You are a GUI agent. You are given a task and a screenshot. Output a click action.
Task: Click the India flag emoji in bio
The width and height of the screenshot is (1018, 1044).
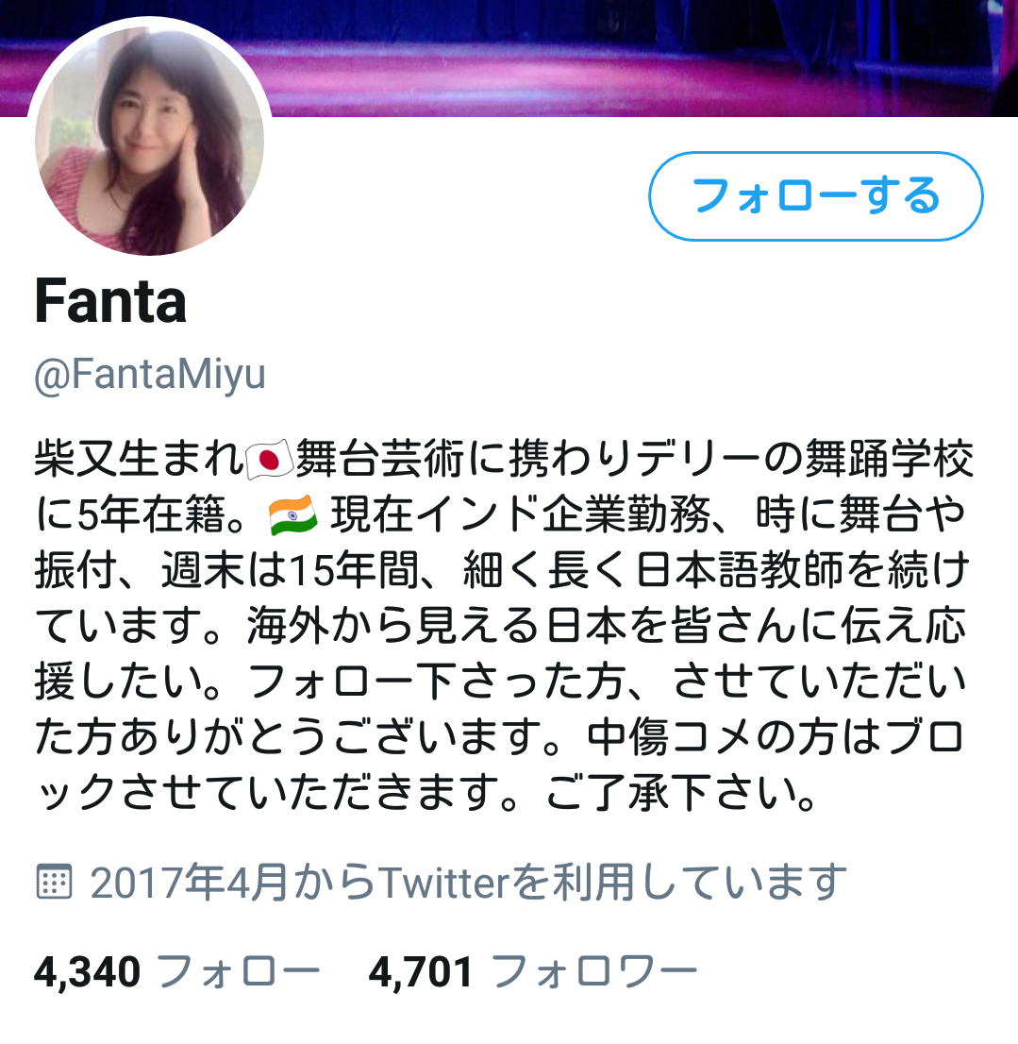click(x=292, y=515)
